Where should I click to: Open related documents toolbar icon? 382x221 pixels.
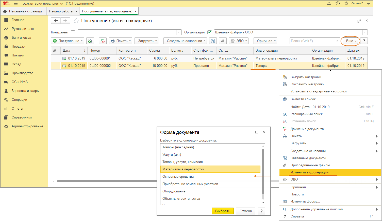[x=213, y=41]
